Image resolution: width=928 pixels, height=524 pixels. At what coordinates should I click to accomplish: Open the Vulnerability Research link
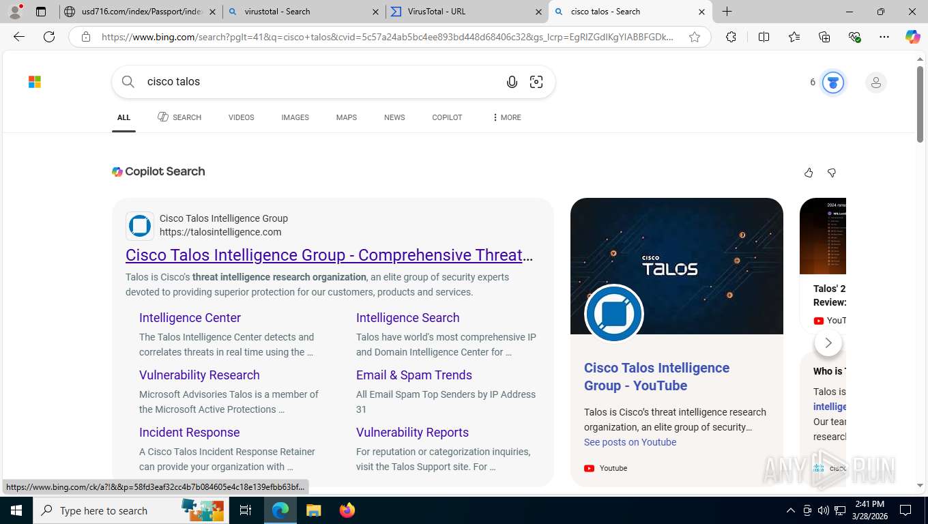(x=199, y=375)
